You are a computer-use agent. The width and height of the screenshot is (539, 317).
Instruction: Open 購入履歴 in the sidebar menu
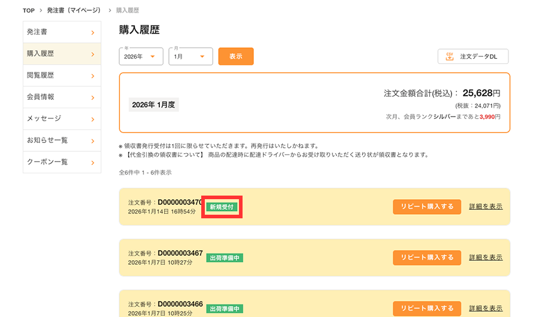[x=54, y=54]
